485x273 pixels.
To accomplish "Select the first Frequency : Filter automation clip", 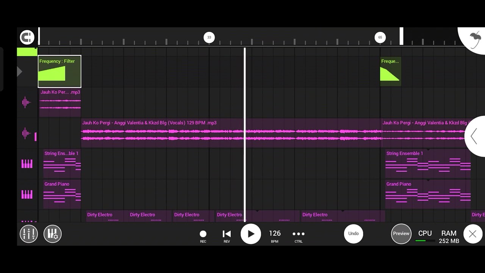I will [59, 72].
